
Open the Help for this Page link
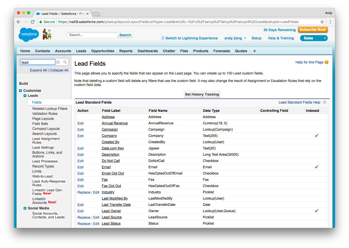[309, 62]
